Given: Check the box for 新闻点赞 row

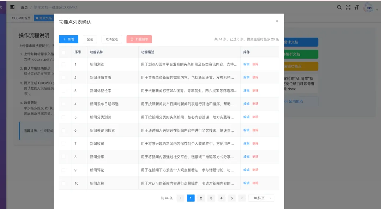Looking at the screenshot, I should tap(64, 183).
